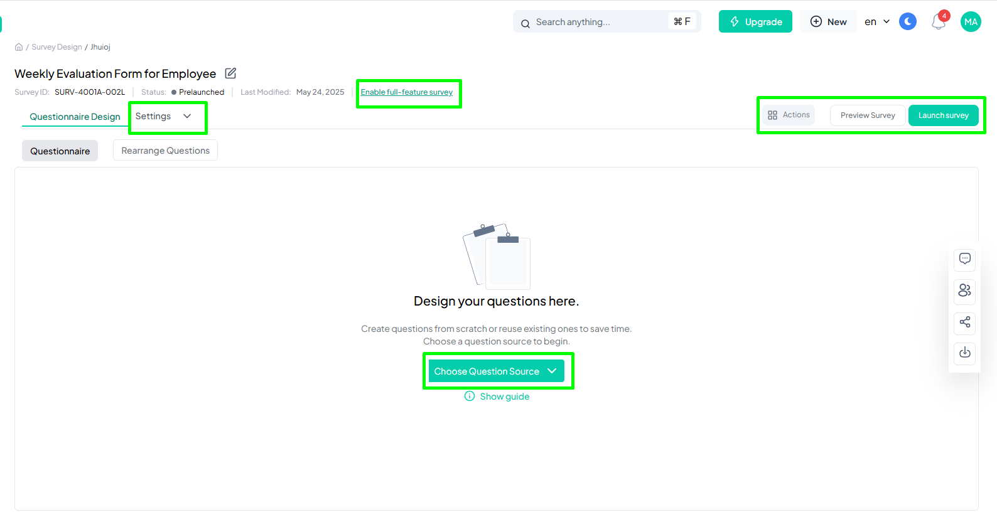Open the Choose Question Source dropdown
Image resolution: width=997 pixels, height=522 pixels.
(496, 371)
